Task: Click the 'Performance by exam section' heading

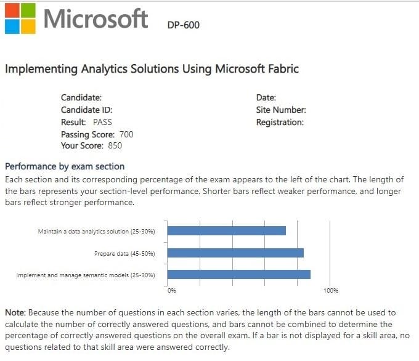Action: 65,166
